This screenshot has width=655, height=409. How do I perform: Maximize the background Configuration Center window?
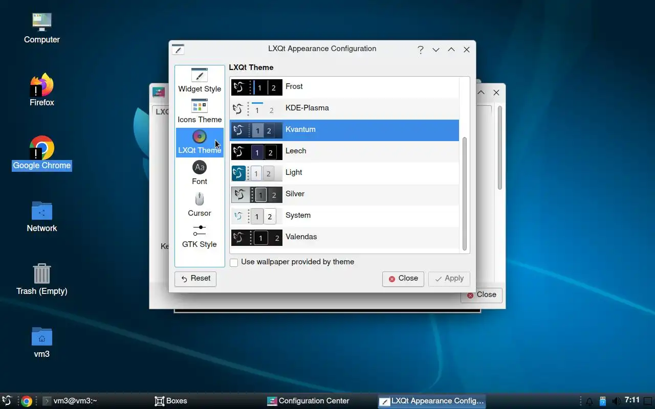tap(481, 93)
